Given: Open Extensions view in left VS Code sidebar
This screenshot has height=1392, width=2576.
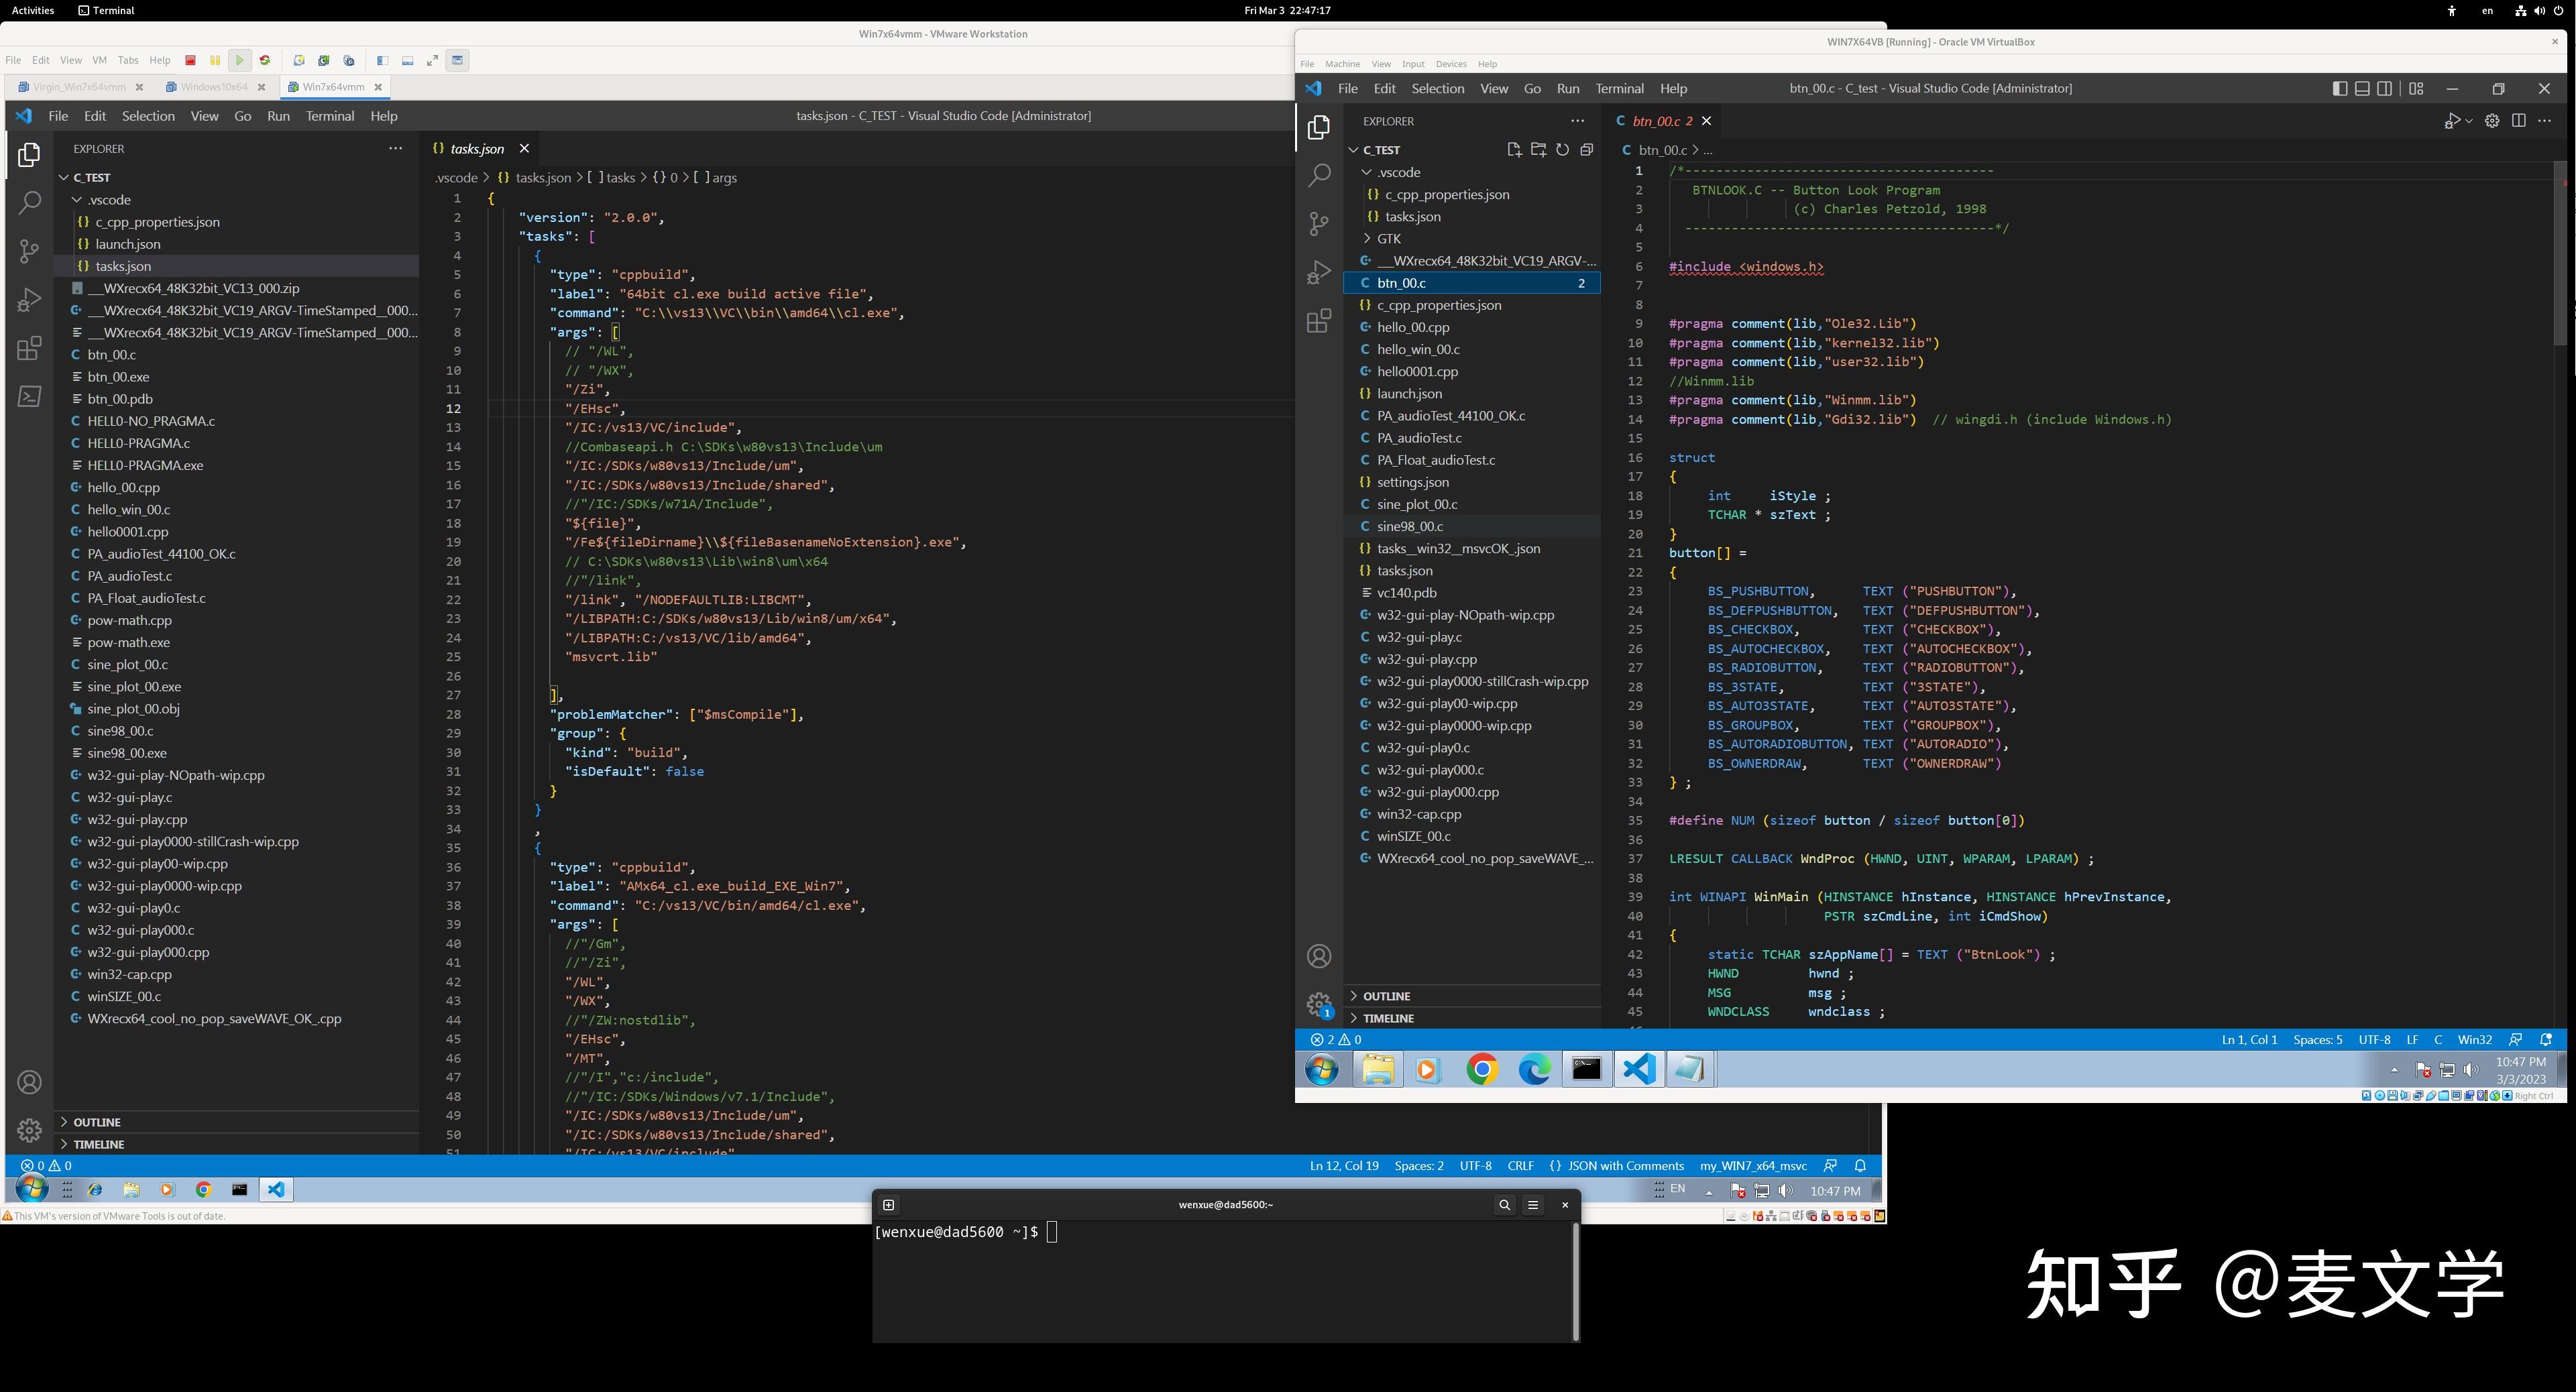Looking at the screenshot, I should coord(29,348).
